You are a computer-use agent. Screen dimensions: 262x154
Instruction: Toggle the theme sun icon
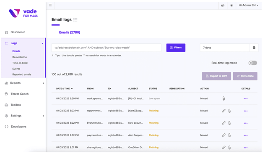click(x=231, y=5)
